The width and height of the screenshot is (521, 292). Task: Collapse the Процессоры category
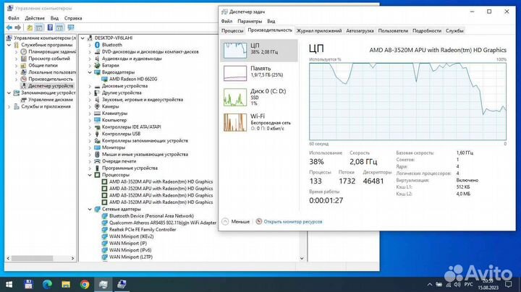point(90,175)
